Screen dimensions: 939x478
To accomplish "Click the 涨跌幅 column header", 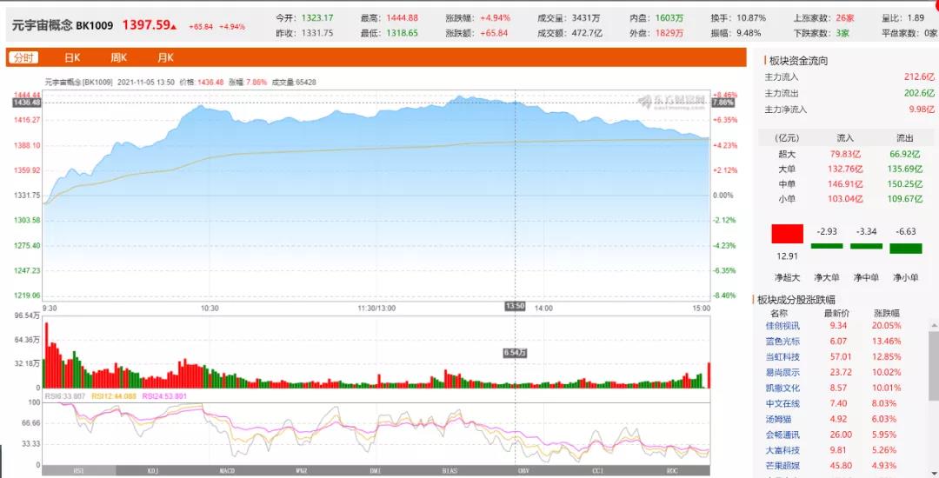I will 887,313.
